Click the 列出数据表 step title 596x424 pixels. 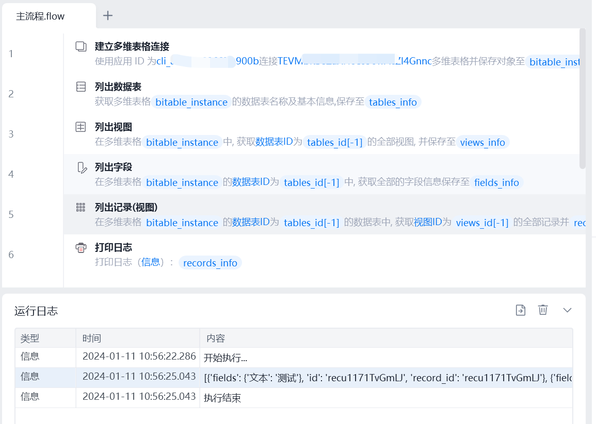[x=118, y=87]
